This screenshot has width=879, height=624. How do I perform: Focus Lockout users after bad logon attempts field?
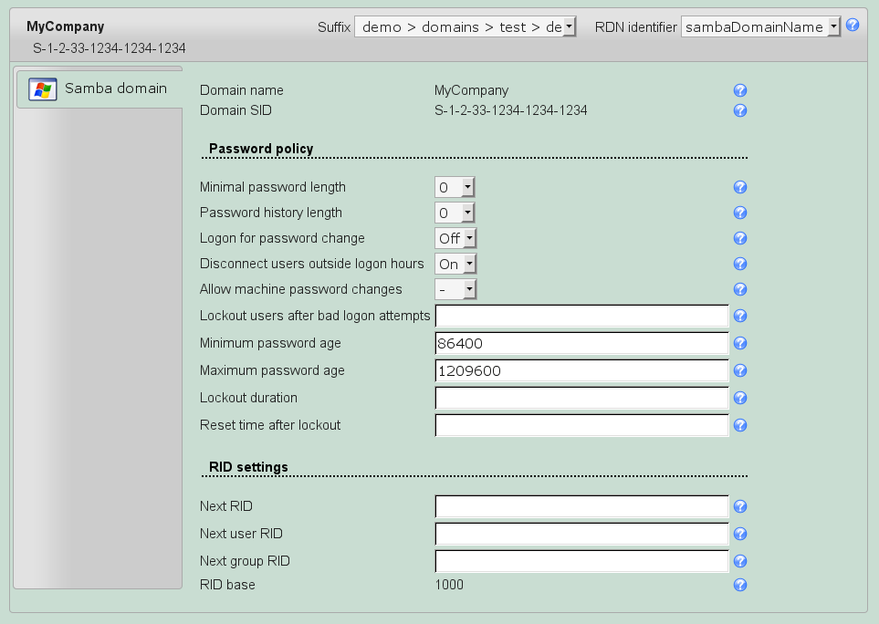click(x=581, y=317)
